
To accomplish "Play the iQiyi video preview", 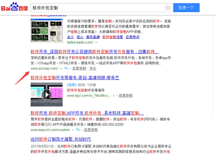I will [x=47, y=94].
